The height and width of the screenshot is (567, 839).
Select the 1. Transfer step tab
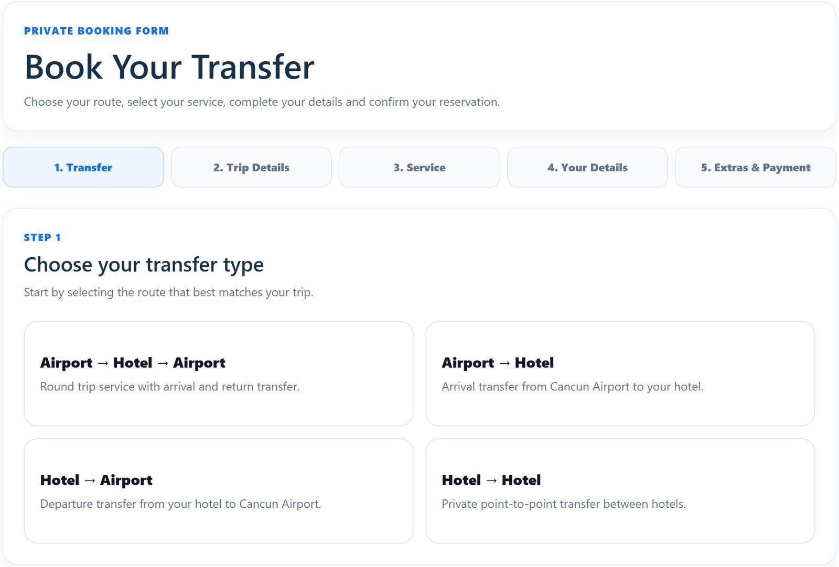(x=83, y=167)
